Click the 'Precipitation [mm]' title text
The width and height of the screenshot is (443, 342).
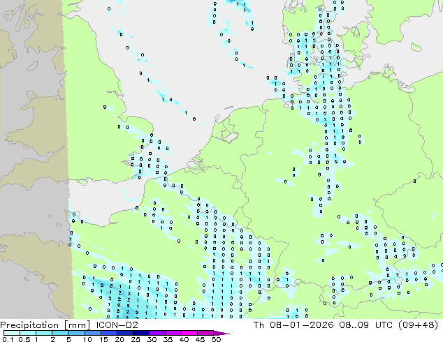point(45,325)
